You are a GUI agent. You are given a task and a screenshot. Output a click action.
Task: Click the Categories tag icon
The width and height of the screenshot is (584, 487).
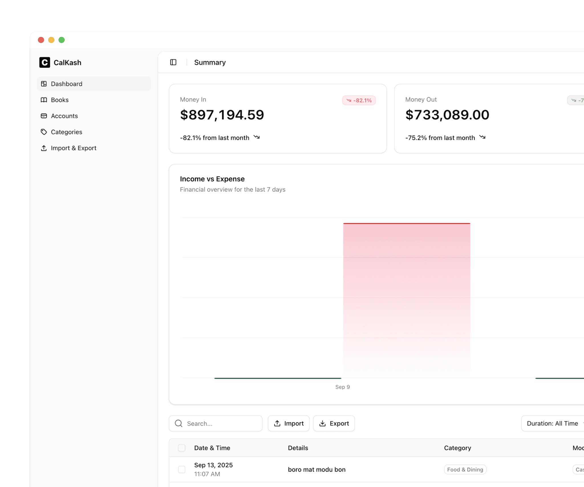pyautogui.click(x=44, y=132)
